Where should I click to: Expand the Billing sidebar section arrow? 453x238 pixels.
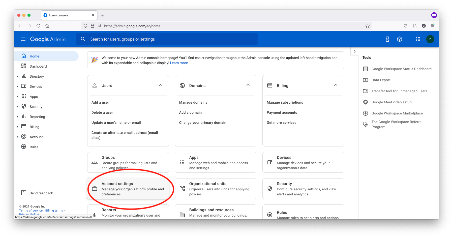point(17,127)
